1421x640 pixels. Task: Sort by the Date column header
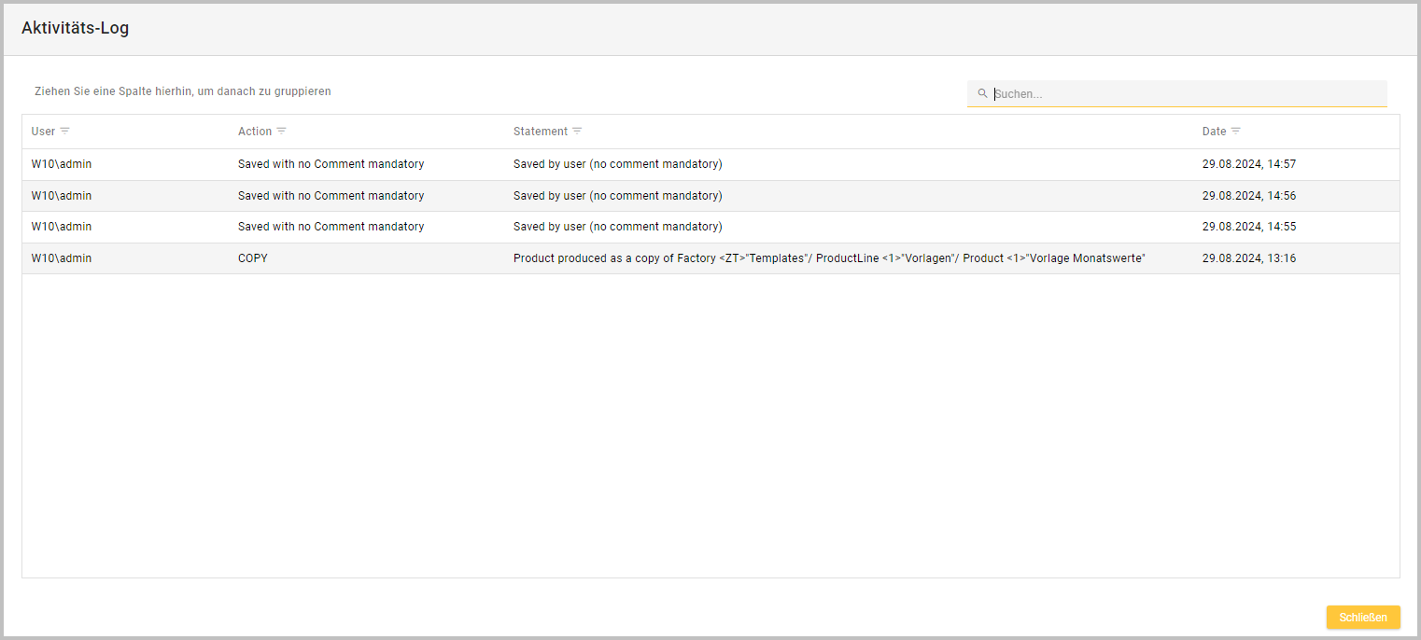(1214, 132)
